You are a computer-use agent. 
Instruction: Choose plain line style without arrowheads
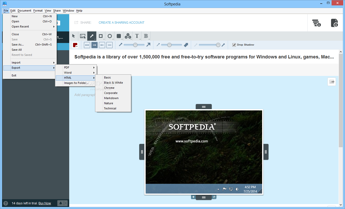(x=109, y=45)
